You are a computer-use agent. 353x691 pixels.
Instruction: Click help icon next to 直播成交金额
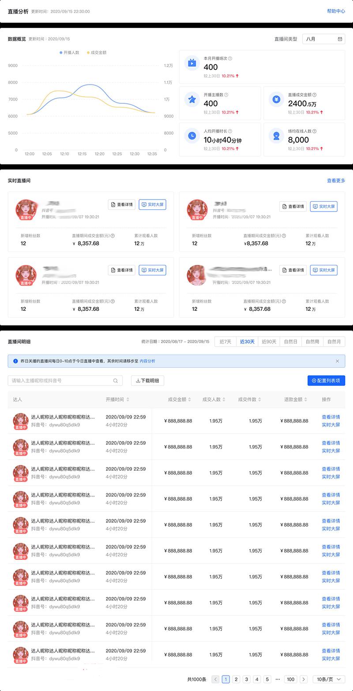click(314, 94)
